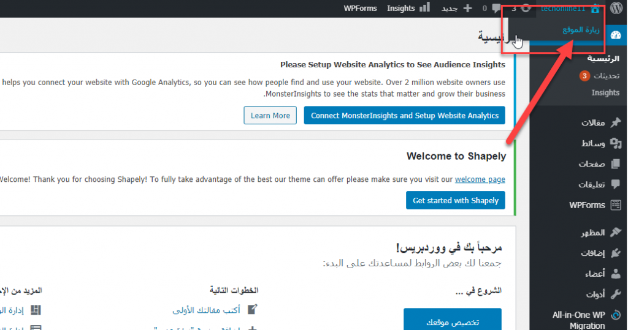Viewport: 628px width, 330px height.
Task: Click the pages icon next to صفحات
Action: [x=616, y=164]
